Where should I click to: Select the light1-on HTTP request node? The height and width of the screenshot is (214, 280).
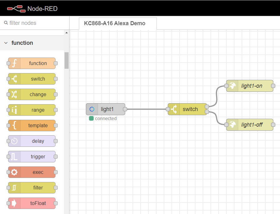pyautogui.click(x=250, y=86)
